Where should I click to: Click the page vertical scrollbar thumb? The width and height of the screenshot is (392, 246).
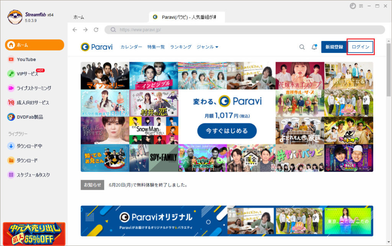[389, 71]
